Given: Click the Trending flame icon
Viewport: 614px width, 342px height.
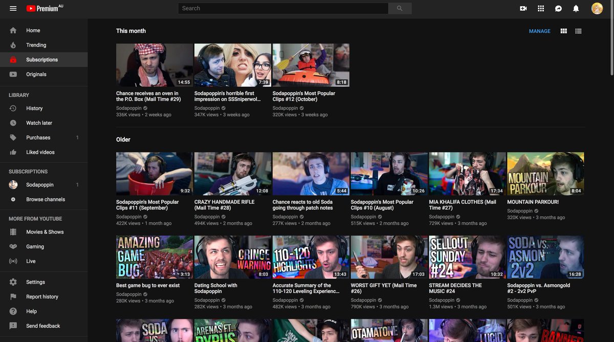Looking at the screenshot, I should coord(13,45).
